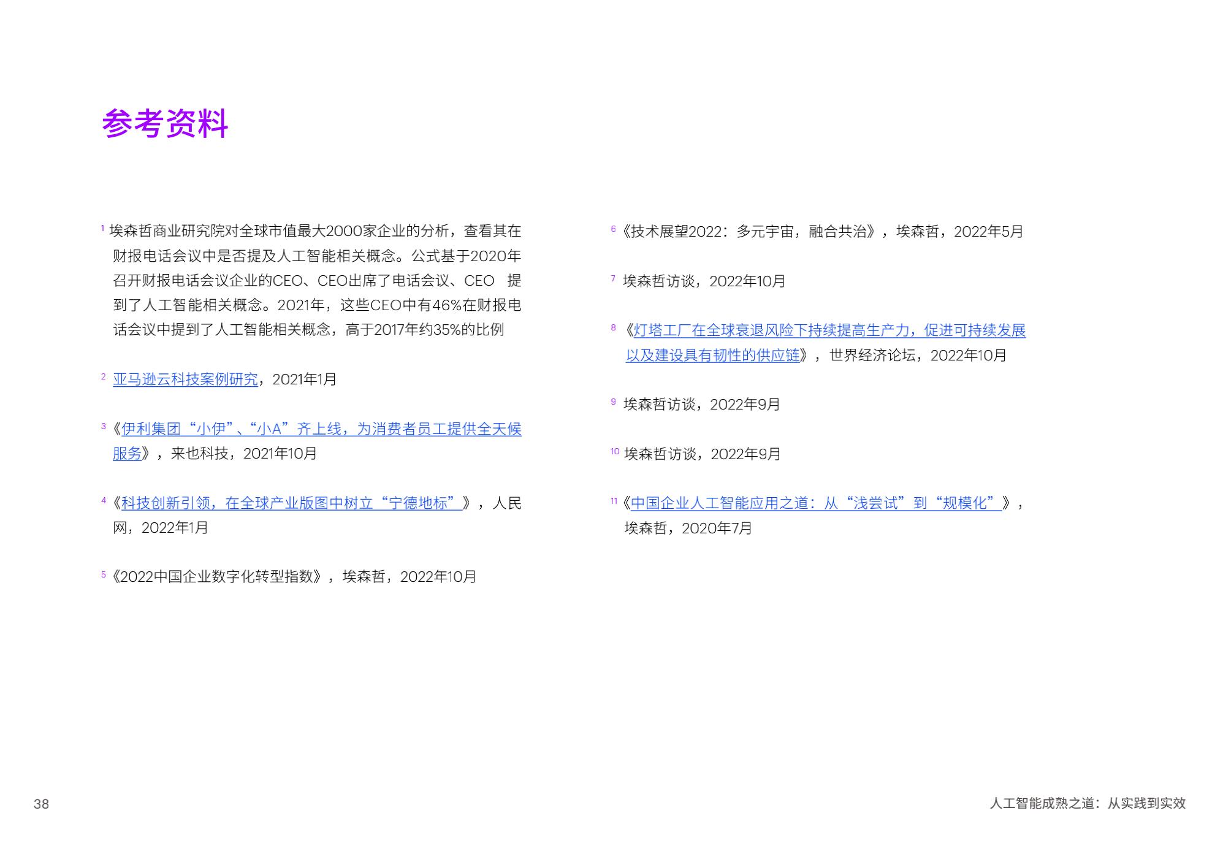Click reference 9 埃森哲访谈 2022年9月

click(x=701, y=405)
